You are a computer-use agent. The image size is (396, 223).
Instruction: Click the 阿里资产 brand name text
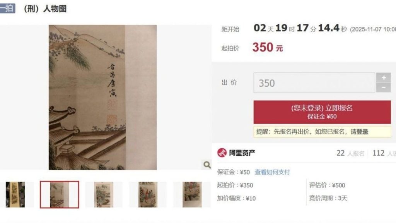point(242,153)
